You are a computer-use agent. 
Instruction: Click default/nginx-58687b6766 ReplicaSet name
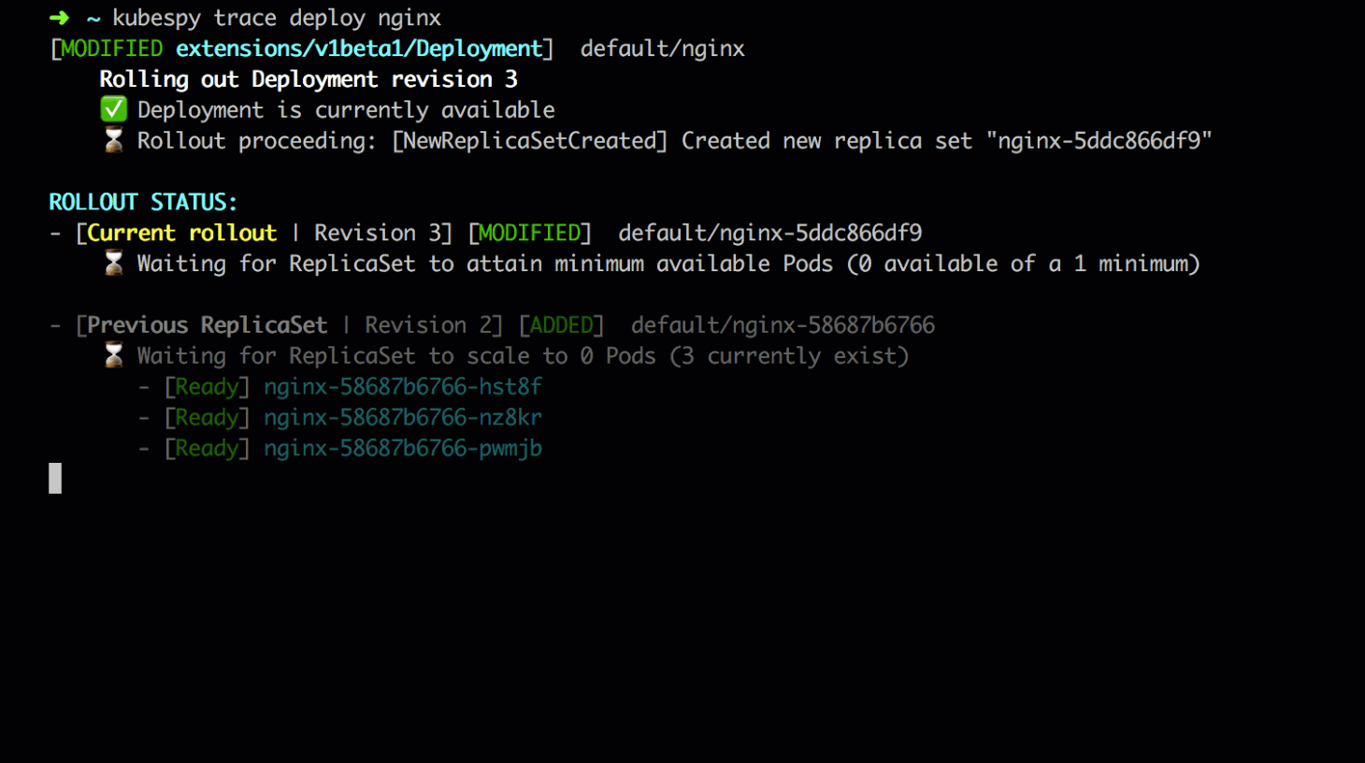(x=783, y=324)
